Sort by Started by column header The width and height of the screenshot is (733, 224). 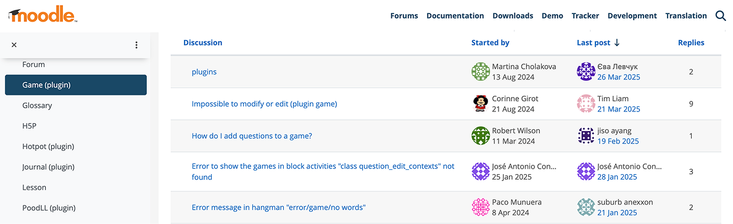[490, 42]
